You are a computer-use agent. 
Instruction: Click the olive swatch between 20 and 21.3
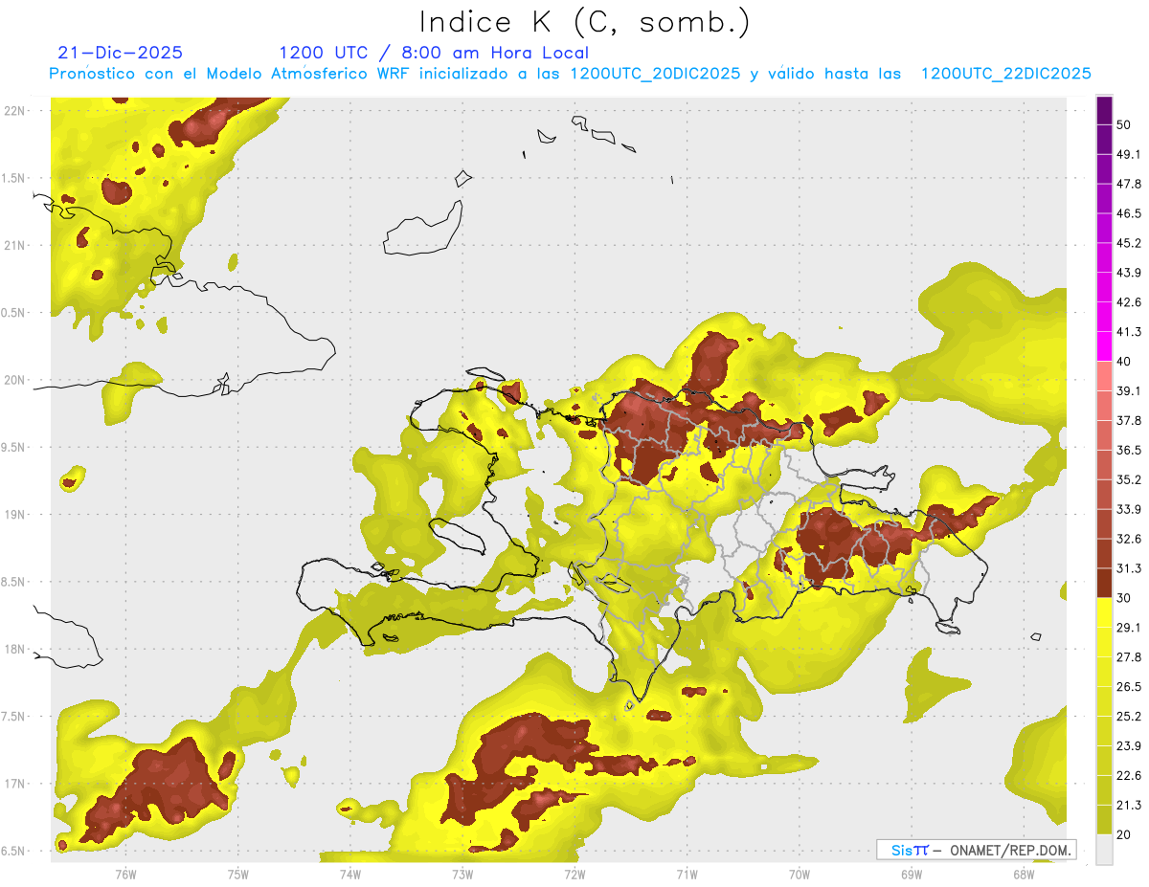pos(1104,820)
